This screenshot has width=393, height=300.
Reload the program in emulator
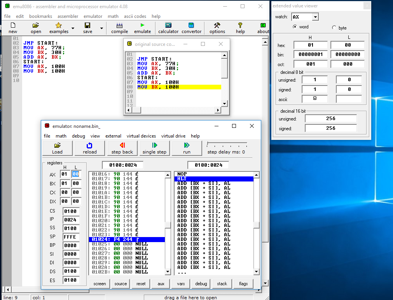click(x=89, y=148)
